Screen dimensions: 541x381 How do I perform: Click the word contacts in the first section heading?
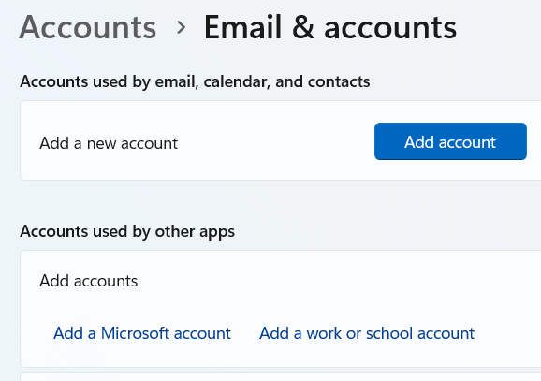[339, 82]
